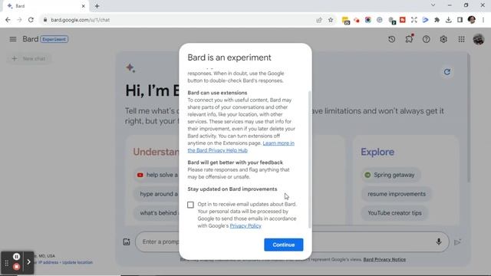Click the fullscreen capture extension icon
Screen dimensions: 491x276
pos(414,20)
